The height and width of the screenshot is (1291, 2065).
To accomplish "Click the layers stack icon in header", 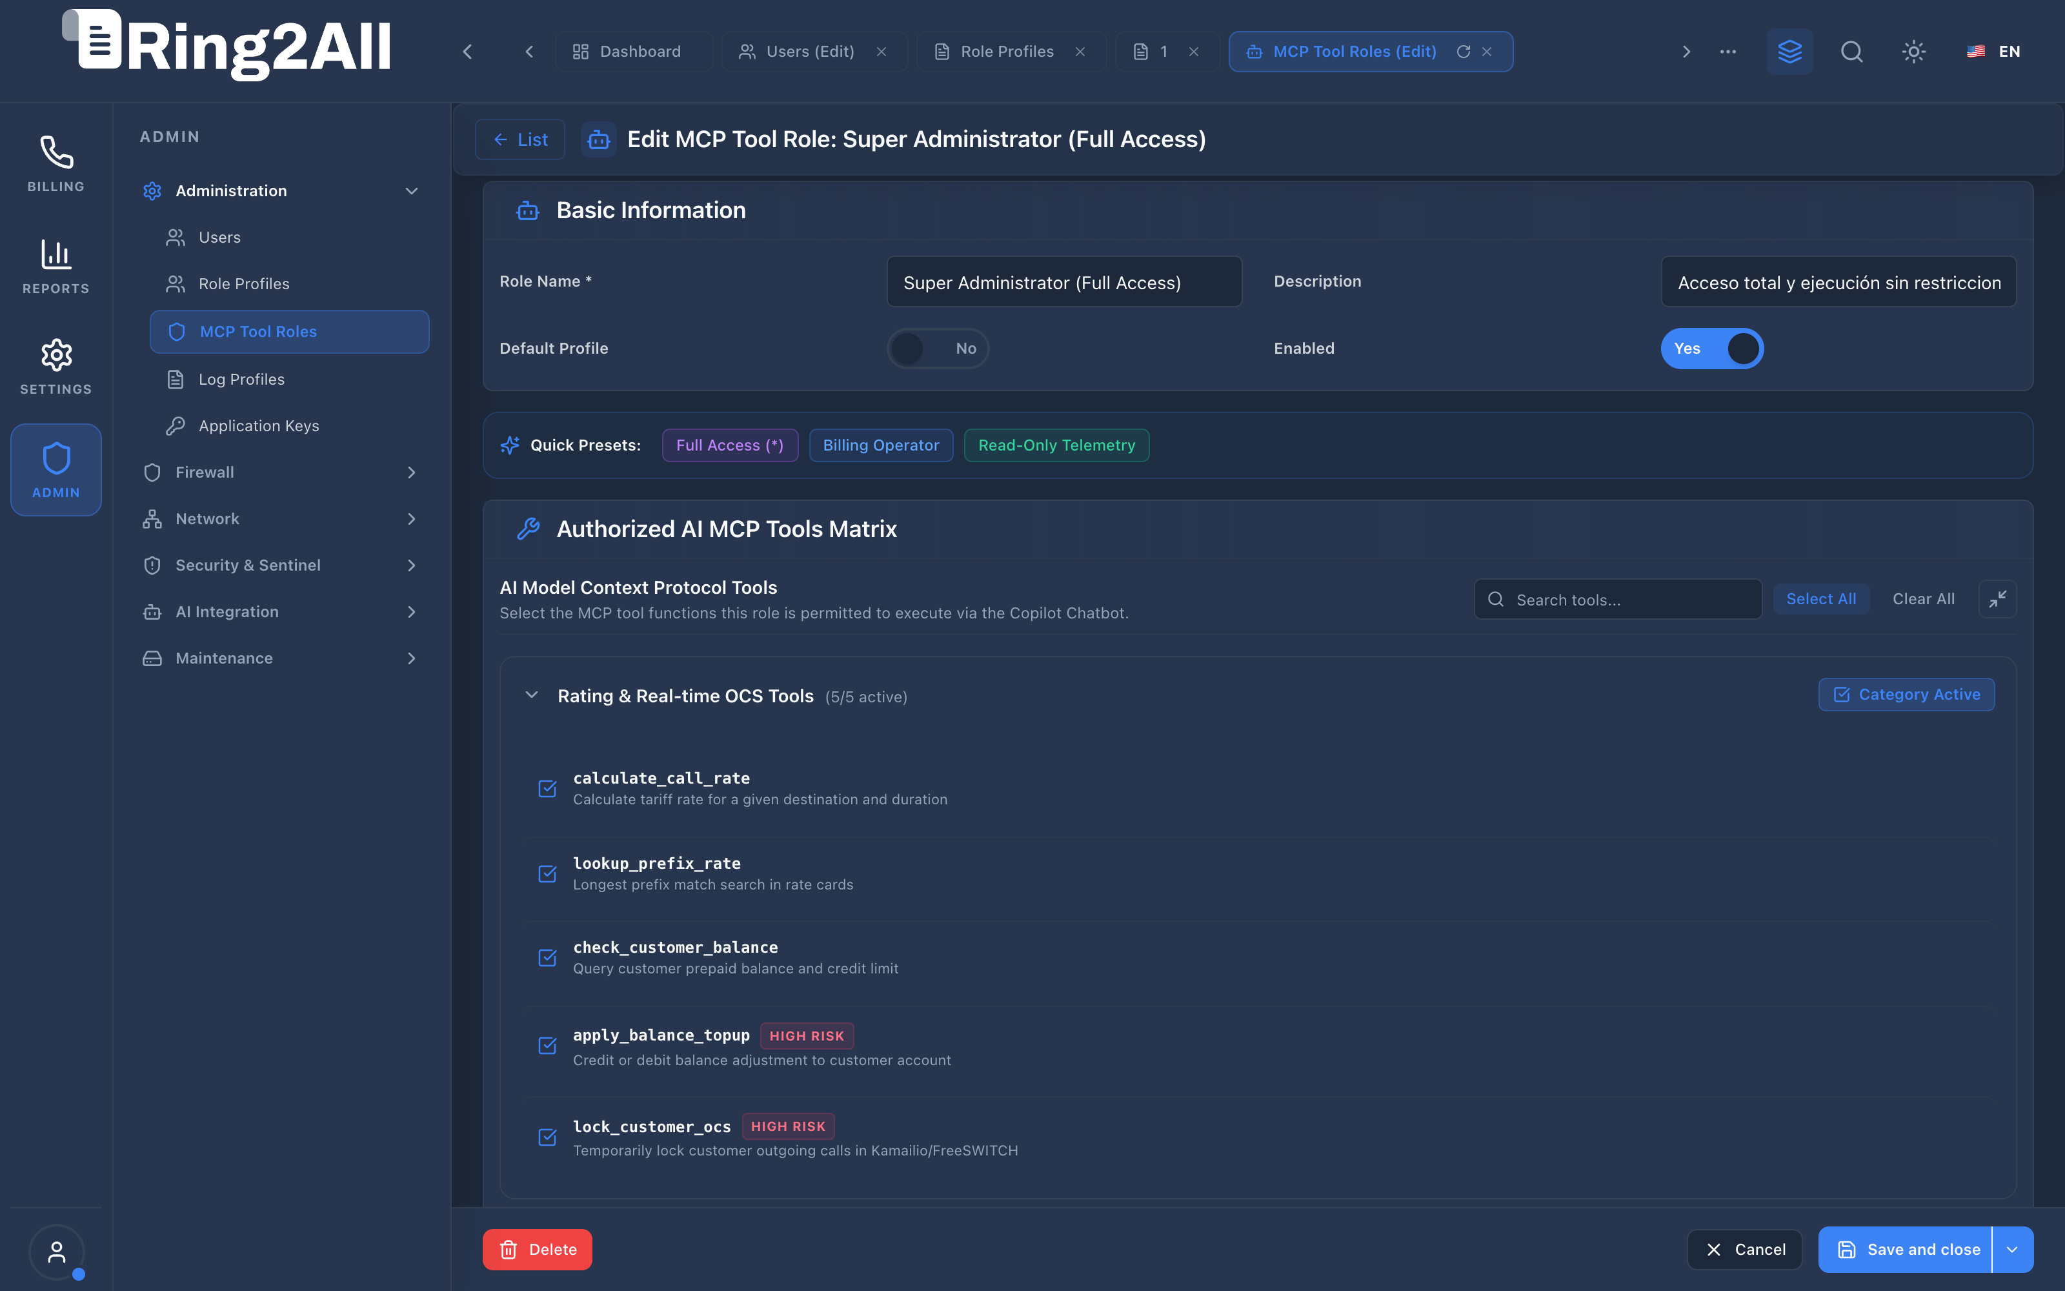I will tap(1789, 51).
